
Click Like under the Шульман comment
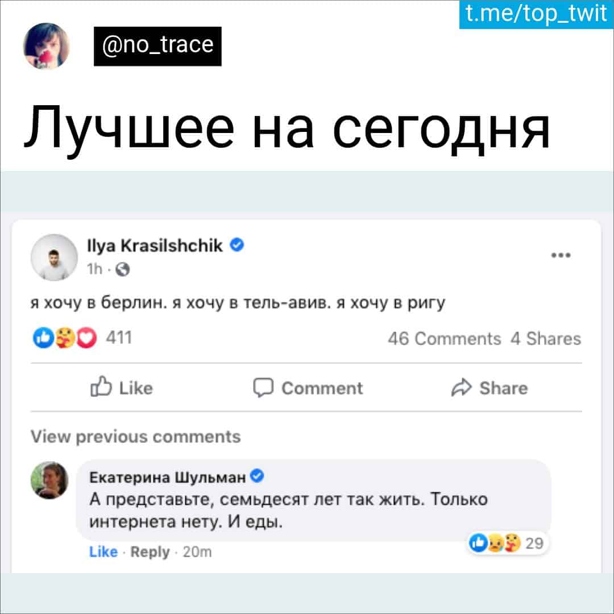103,551
